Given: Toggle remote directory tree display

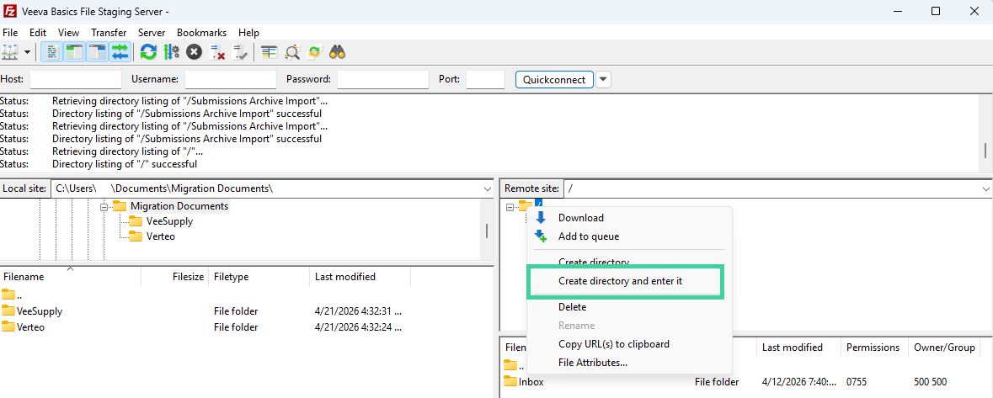Looking at the screenshot, I should coord(97,52).
